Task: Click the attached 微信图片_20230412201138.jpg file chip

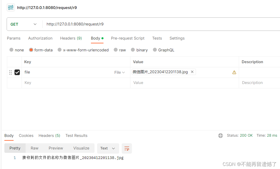Action: point(164,72)
